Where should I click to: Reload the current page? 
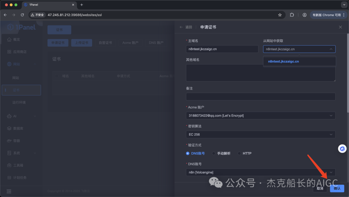pyautogui.click(x=22, y=15)
